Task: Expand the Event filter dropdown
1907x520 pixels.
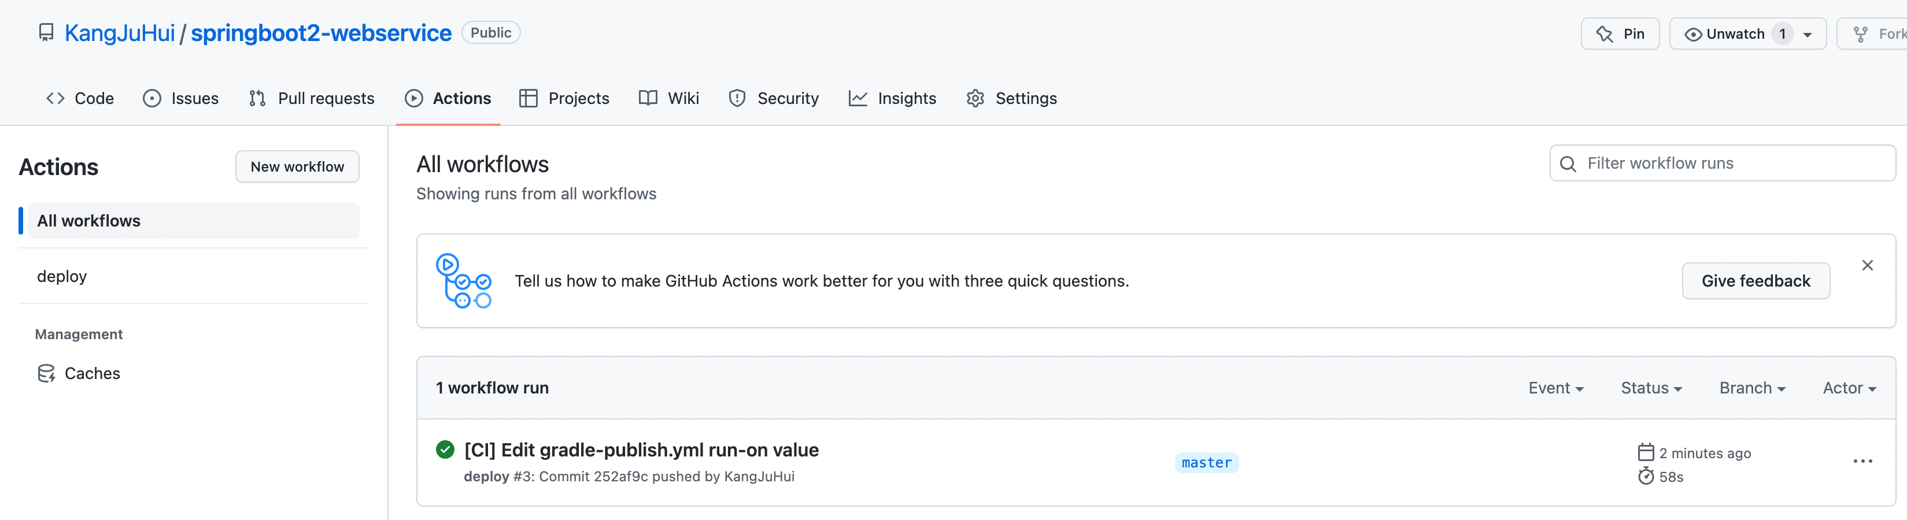Action: 1555,388
